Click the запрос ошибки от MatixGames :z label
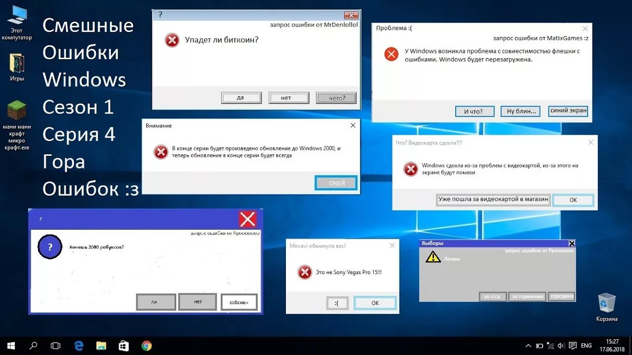632x355 pixels. [x=541, y=38]
